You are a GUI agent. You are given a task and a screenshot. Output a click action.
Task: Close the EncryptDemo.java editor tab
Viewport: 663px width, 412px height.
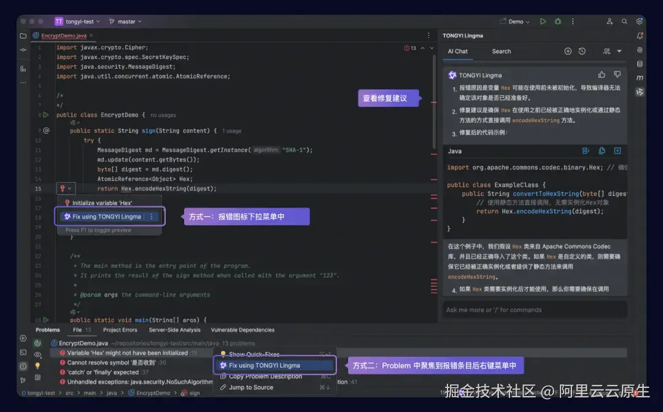(x=91, y=36)
